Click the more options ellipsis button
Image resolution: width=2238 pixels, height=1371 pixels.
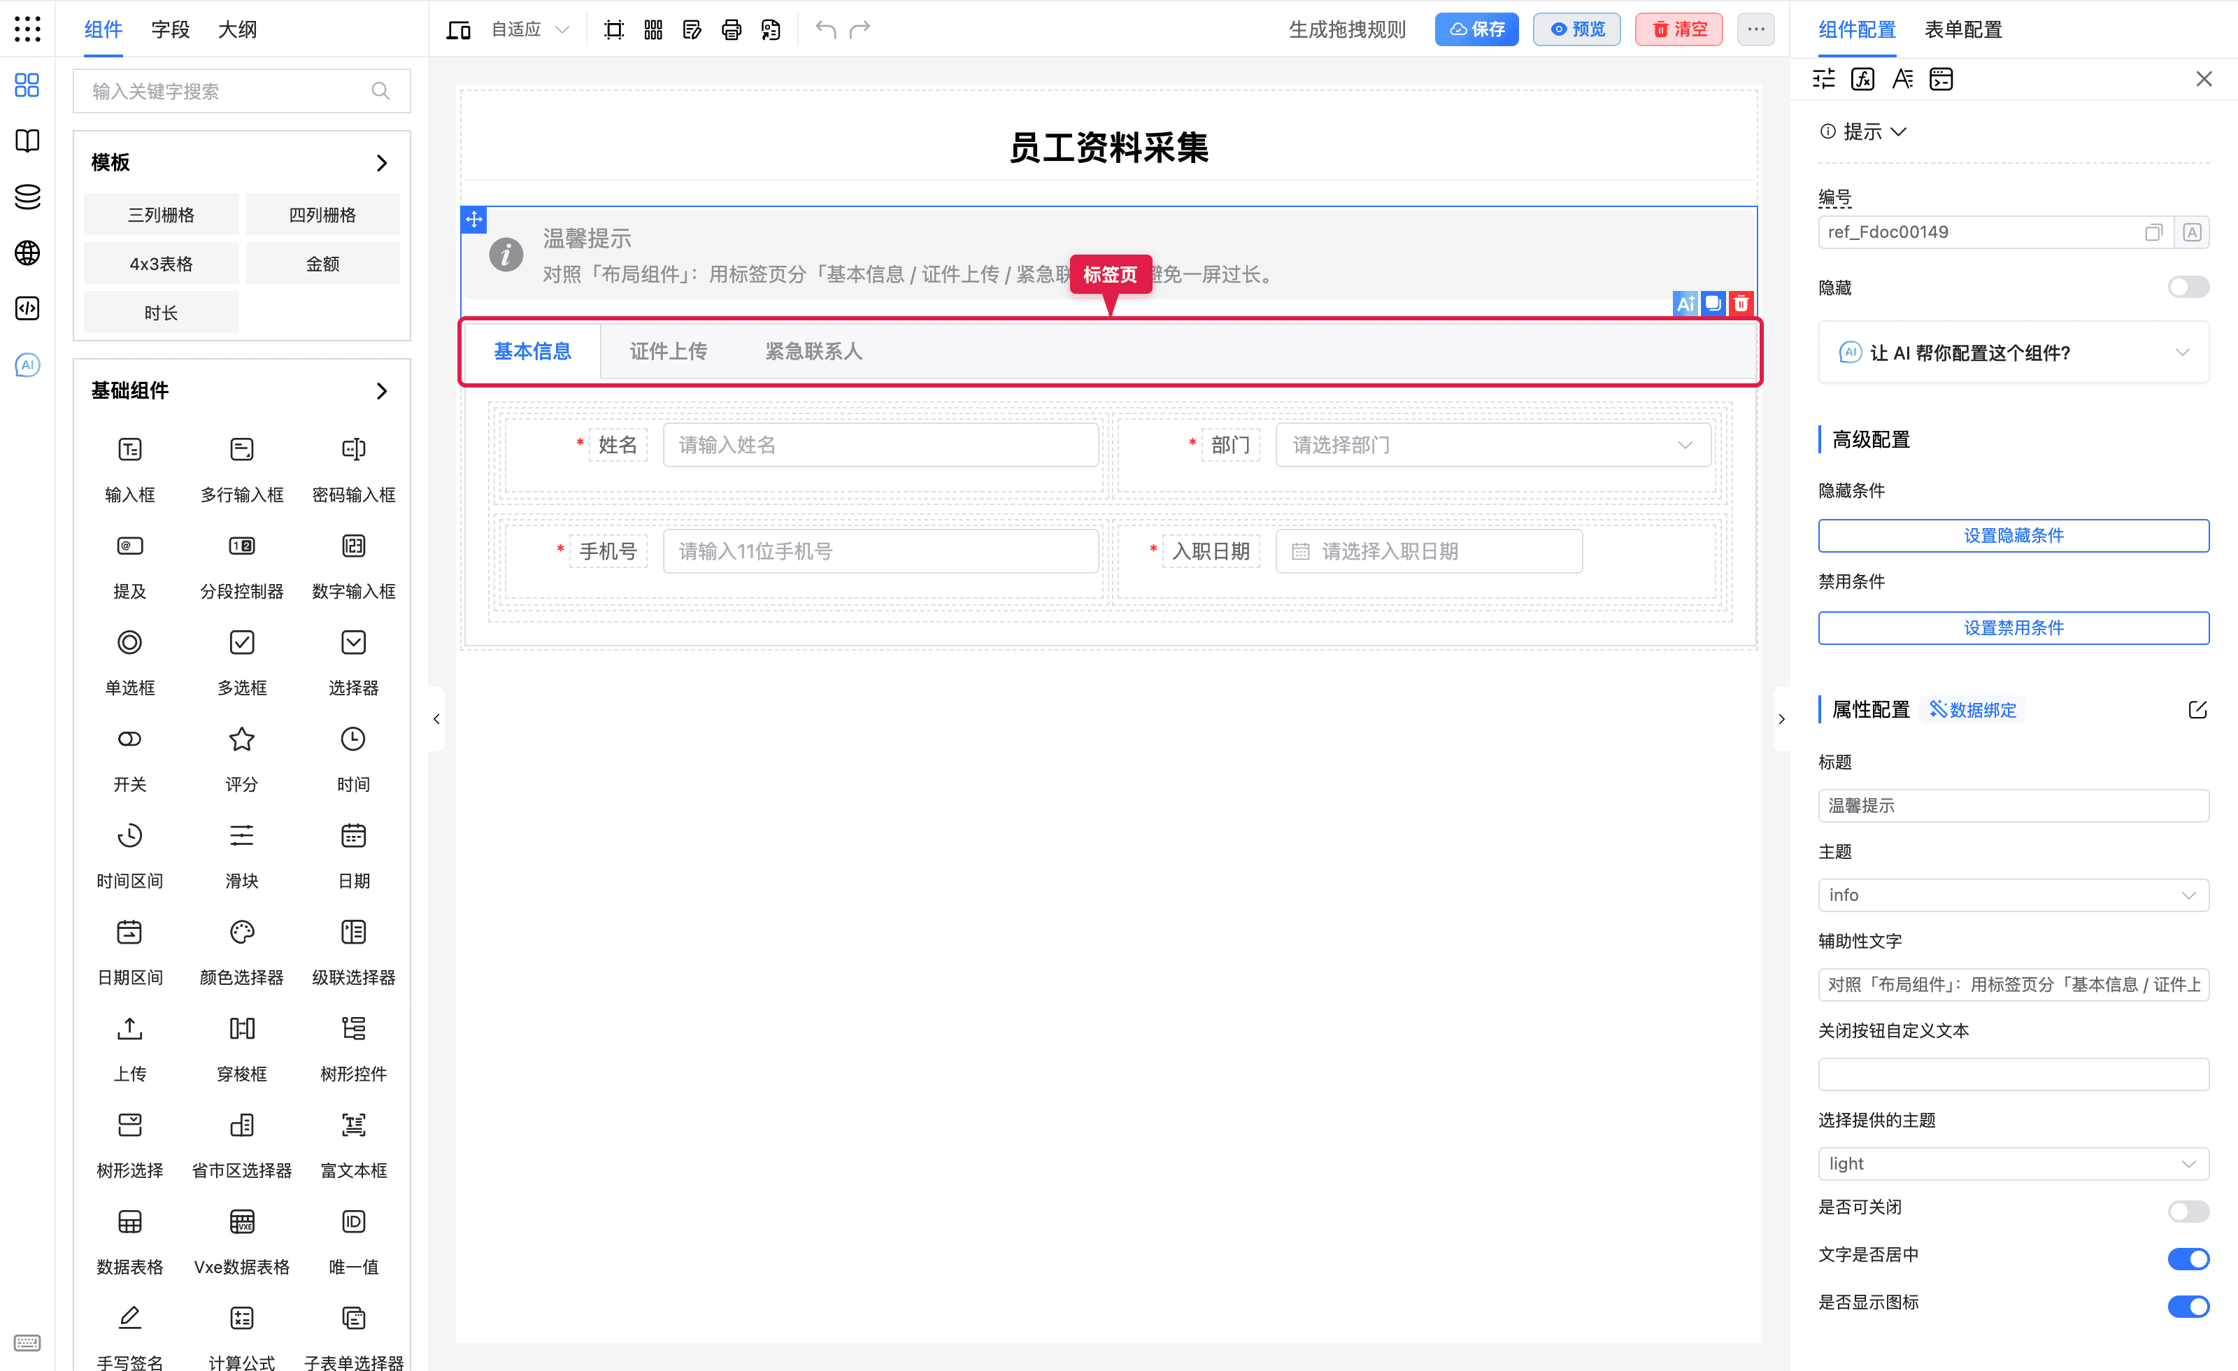pyautogui.click(x=1755, y=29)
